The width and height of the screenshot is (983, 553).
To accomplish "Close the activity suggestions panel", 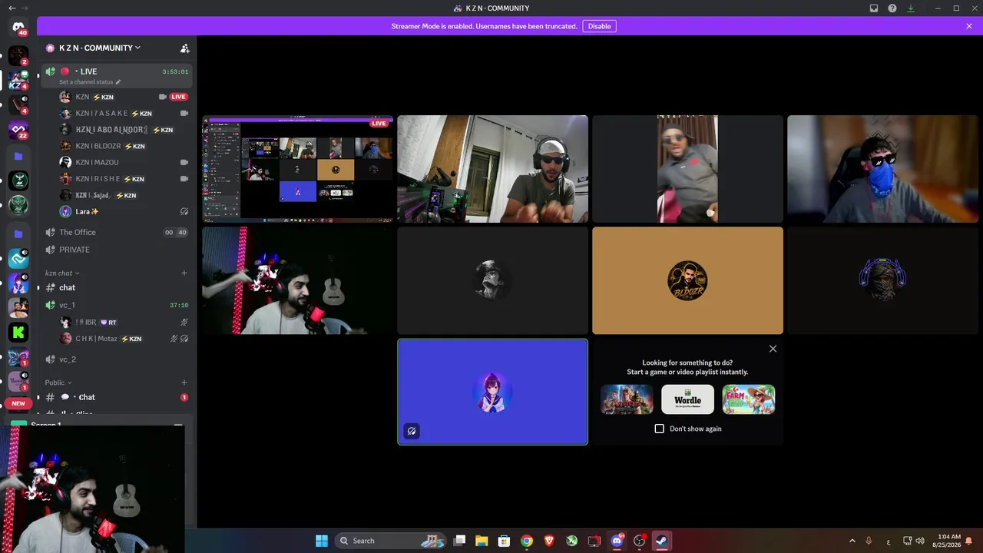I will point(773,349).
